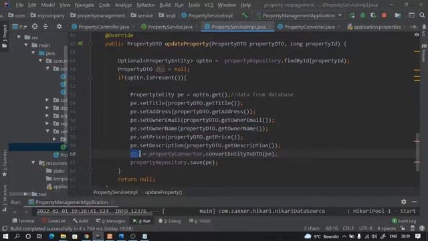Click the UTF-8 encoding status

click(366, 228)
